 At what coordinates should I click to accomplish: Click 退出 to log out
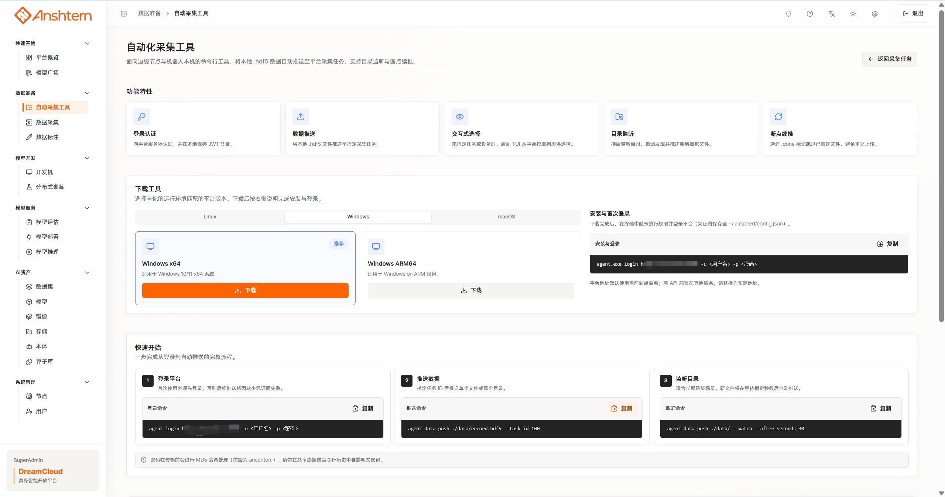913,14
